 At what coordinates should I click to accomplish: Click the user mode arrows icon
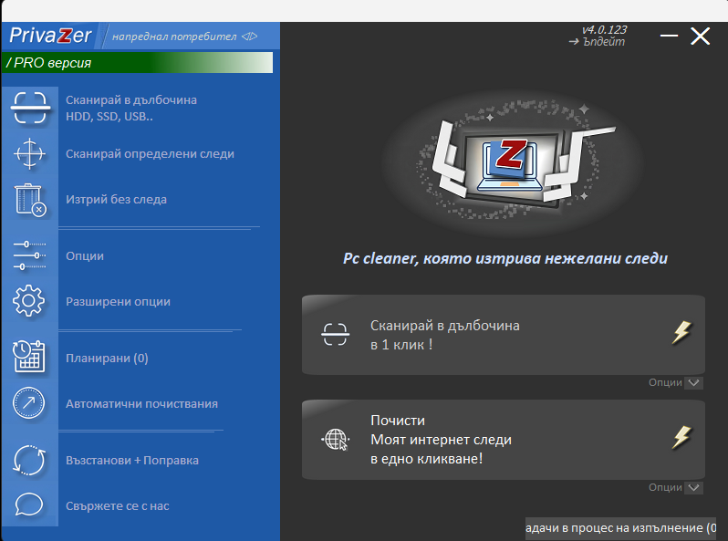[x=249, y=36]
